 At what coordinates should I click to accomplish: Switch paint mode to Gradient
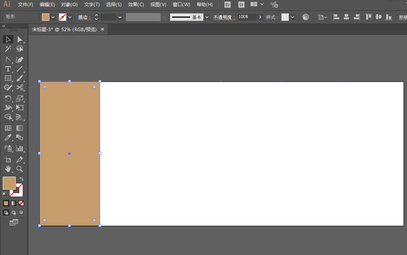(x=14, y=203)
